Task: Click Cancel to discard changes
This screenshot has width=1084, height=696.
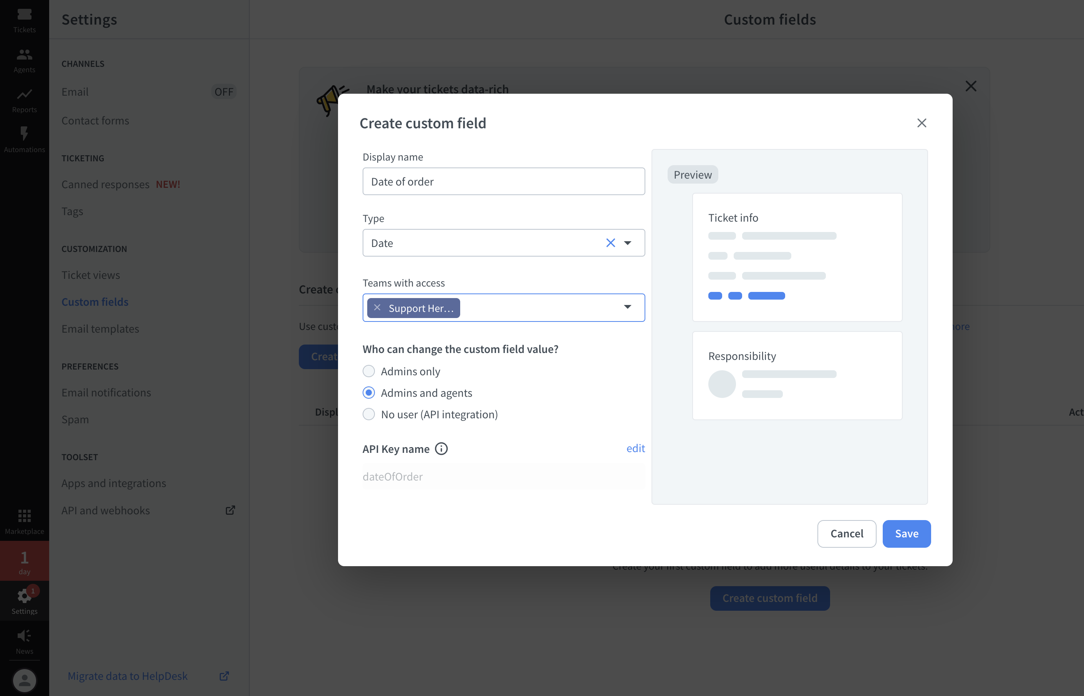Action: 847,533
